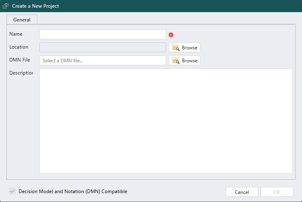Click the Location path field

click(x=103, y=47)
